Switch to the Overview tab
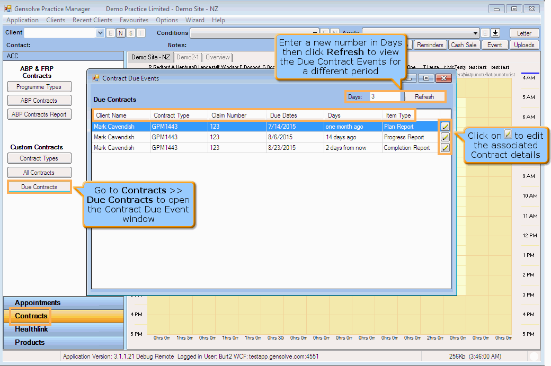The width and height of the screenshot is (551, 366). click(217, 57)
